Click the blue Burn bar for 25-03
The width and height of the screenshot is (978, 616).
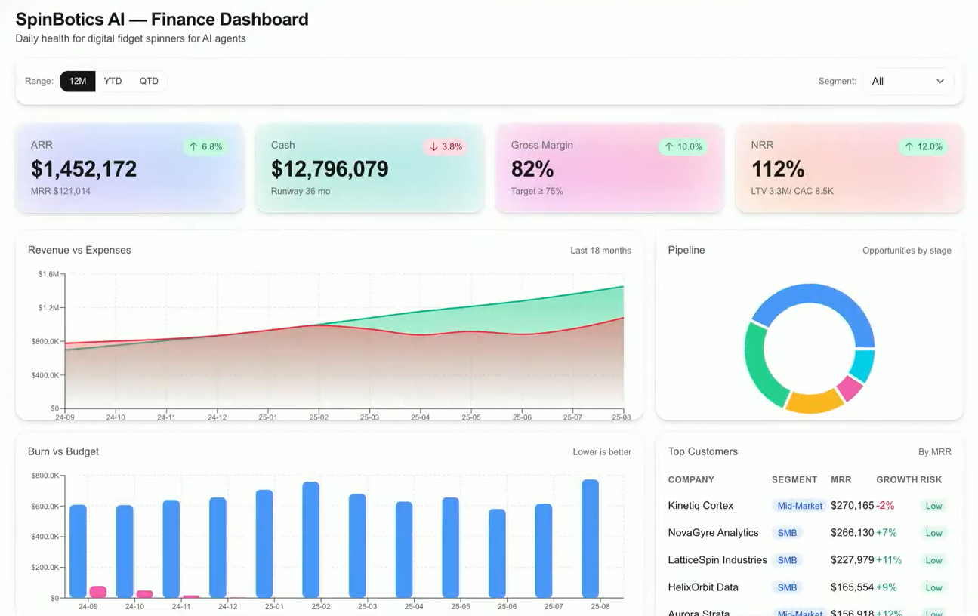tap(357, 546)
